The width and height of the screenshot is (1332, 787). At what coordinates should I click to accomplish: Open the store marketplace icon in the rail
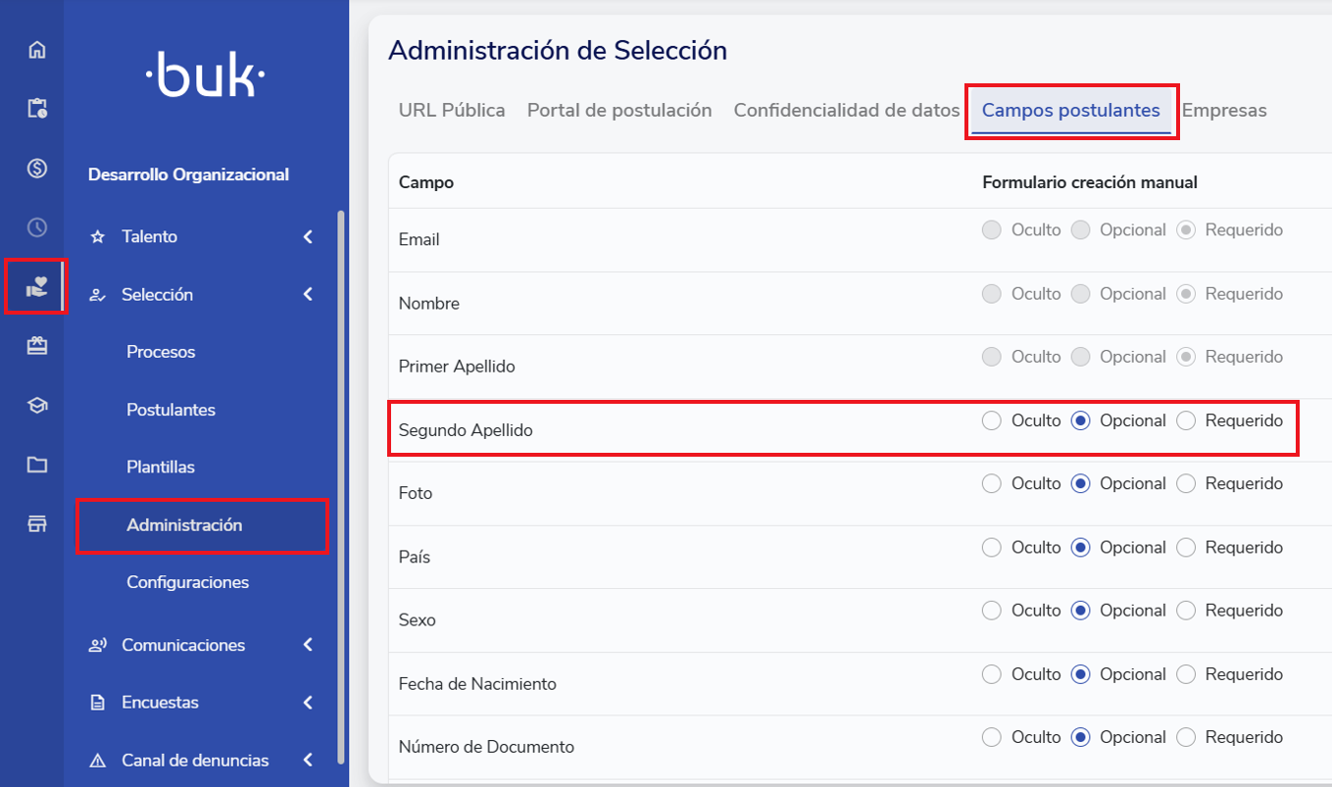pyautogui.click(x=37, y=524)
